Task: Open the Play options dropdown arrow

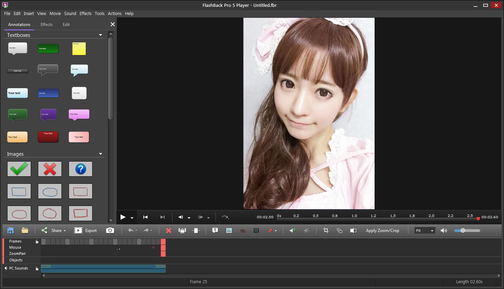Action: [x=132, y=218]
